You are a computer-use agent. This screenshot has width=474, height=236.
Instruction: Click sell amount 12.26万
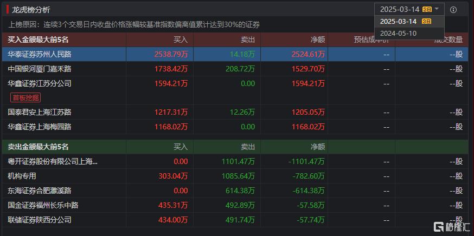(x=242, y=112)
